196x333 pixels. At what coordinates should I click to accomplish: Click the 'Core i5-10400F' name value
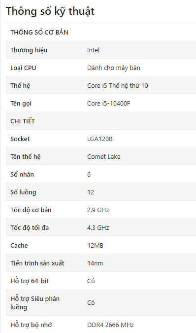(109, 104)
